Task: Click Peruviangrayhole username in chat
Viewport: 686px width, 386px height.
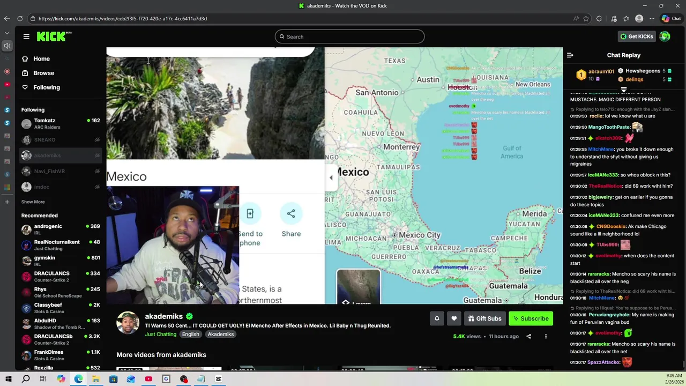Action: 609,315
